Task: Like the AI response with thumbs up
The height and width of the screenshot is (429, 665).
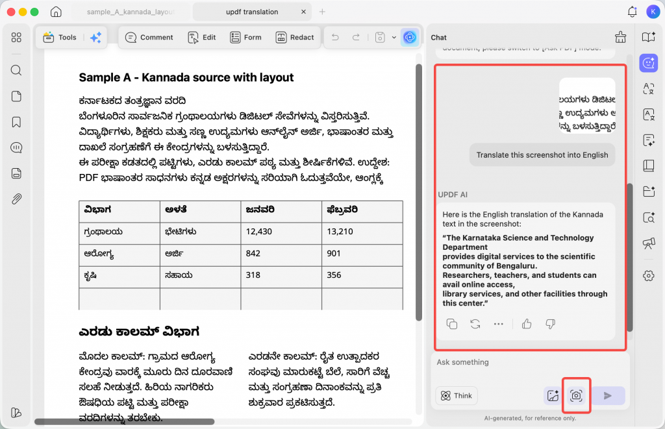Action: [527, 325]
